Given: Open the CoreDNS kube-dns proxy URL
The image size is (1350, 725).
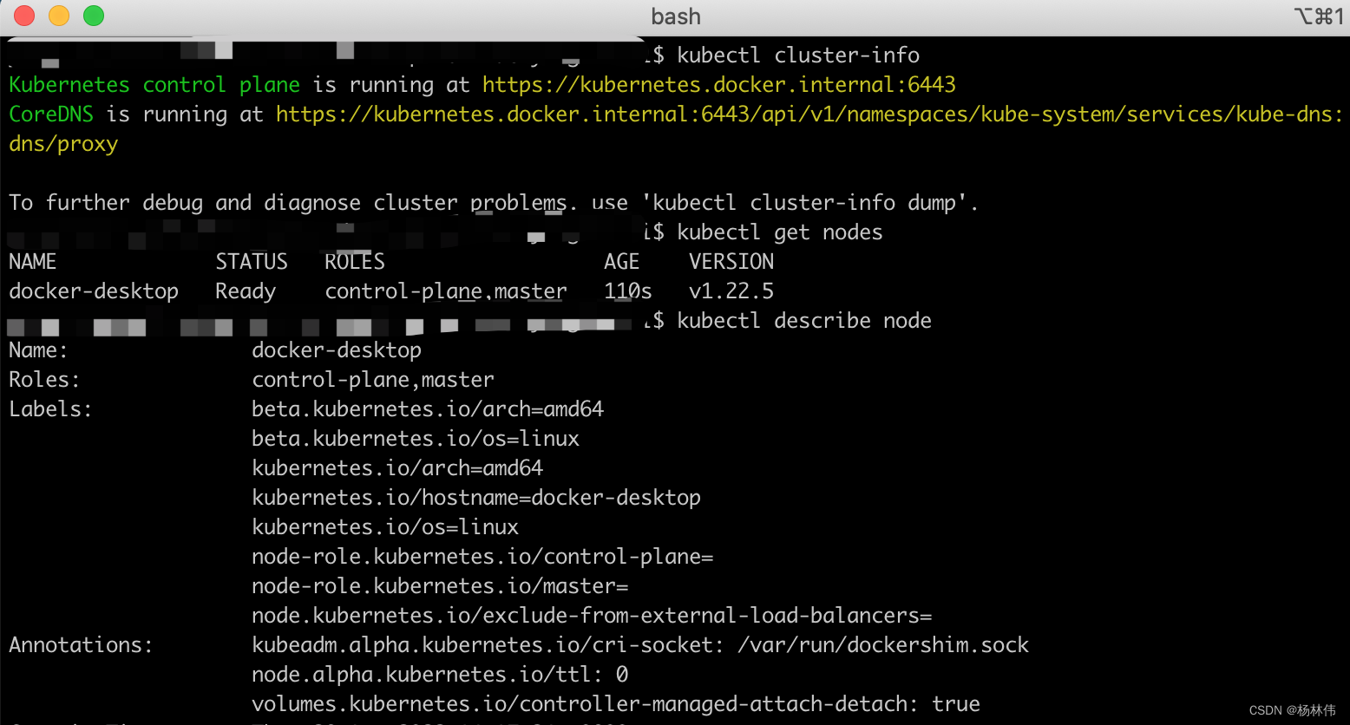Looking at the screenshot, I should (809, 114).
